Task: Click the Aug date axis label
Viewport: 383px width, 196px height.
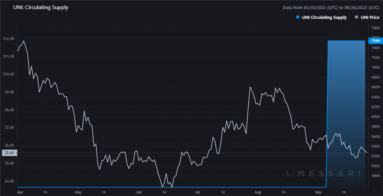Action: tap(258, 192)
